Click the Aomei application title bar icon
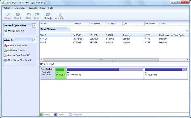Viewport: 191px width, 118px height. (3, 3)
